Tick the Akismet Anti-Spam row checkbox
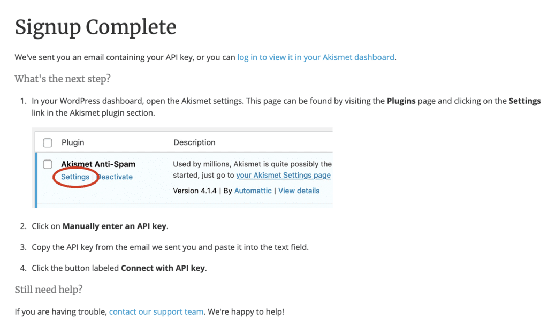The width and height of the screenshot is (548, 327). (x=48, y=164)
